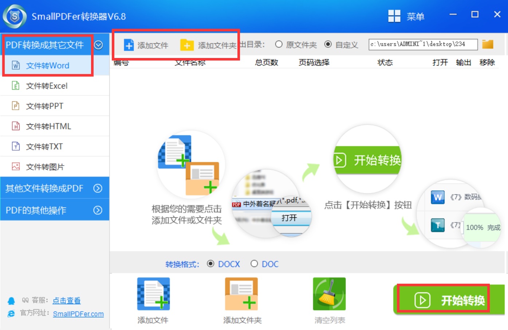Choose DOC conversion format
This screenshot has width=508, height=330.
click(254, 263)
